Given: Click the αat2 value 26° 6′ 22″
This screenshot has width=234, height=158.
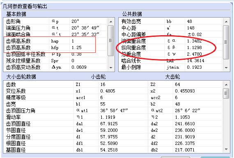Looking at the screenshot, I should point(188,111).
